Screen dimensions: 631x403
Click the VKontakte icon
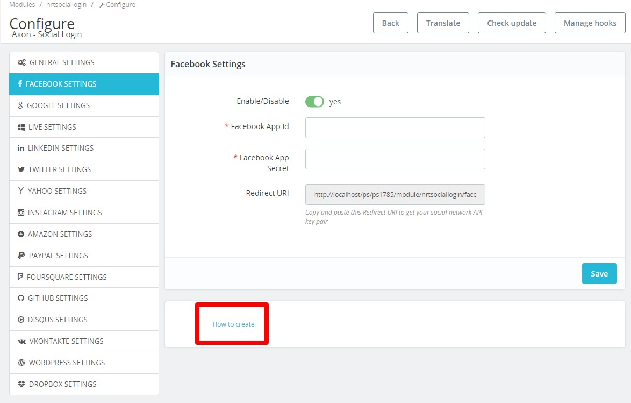coord(20,341)
